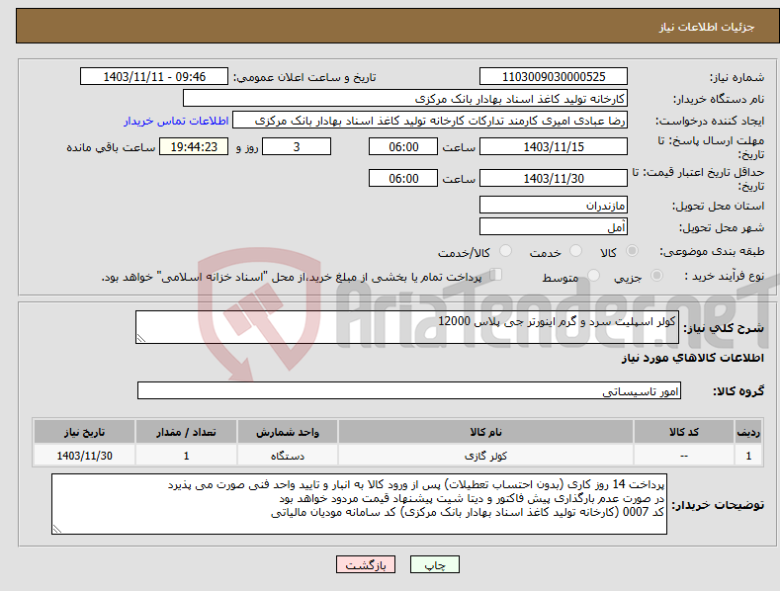The image size is (780, 591).
Task: Click the buyer organization name field
Action: [x=405, y=99]
